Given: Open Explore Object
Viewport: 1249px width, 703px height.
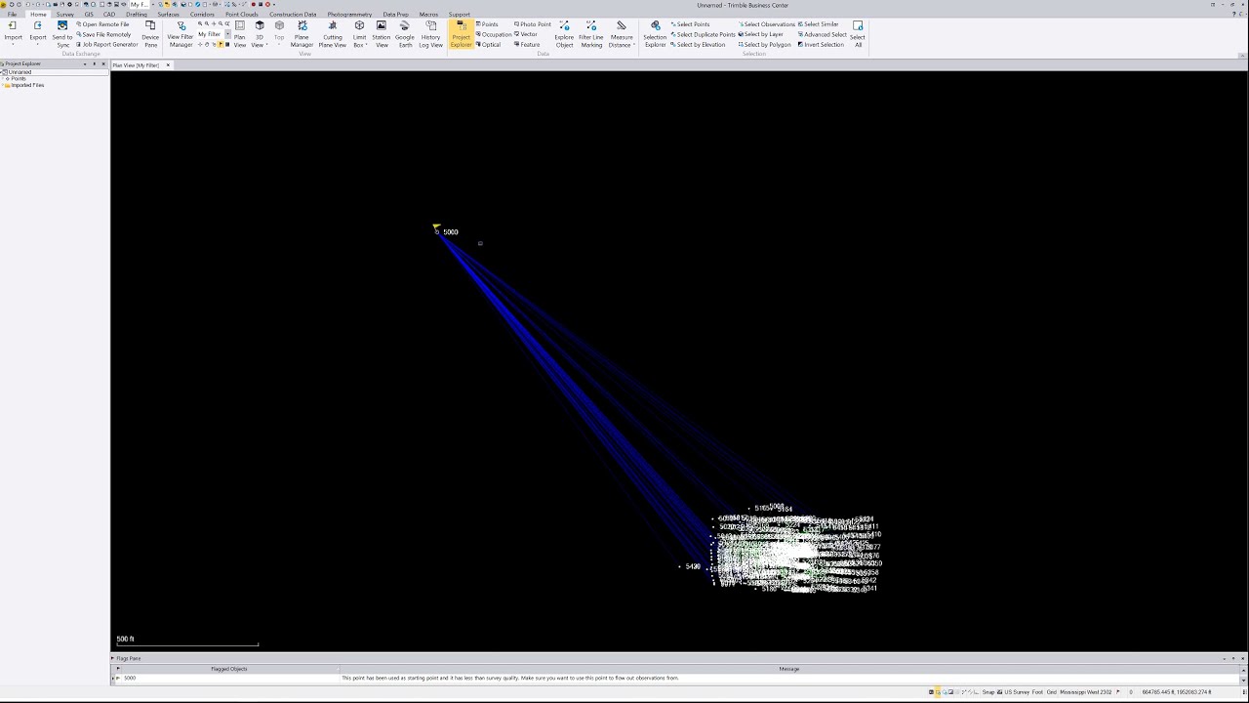Looking at the screenshot, I should [564, 33].
